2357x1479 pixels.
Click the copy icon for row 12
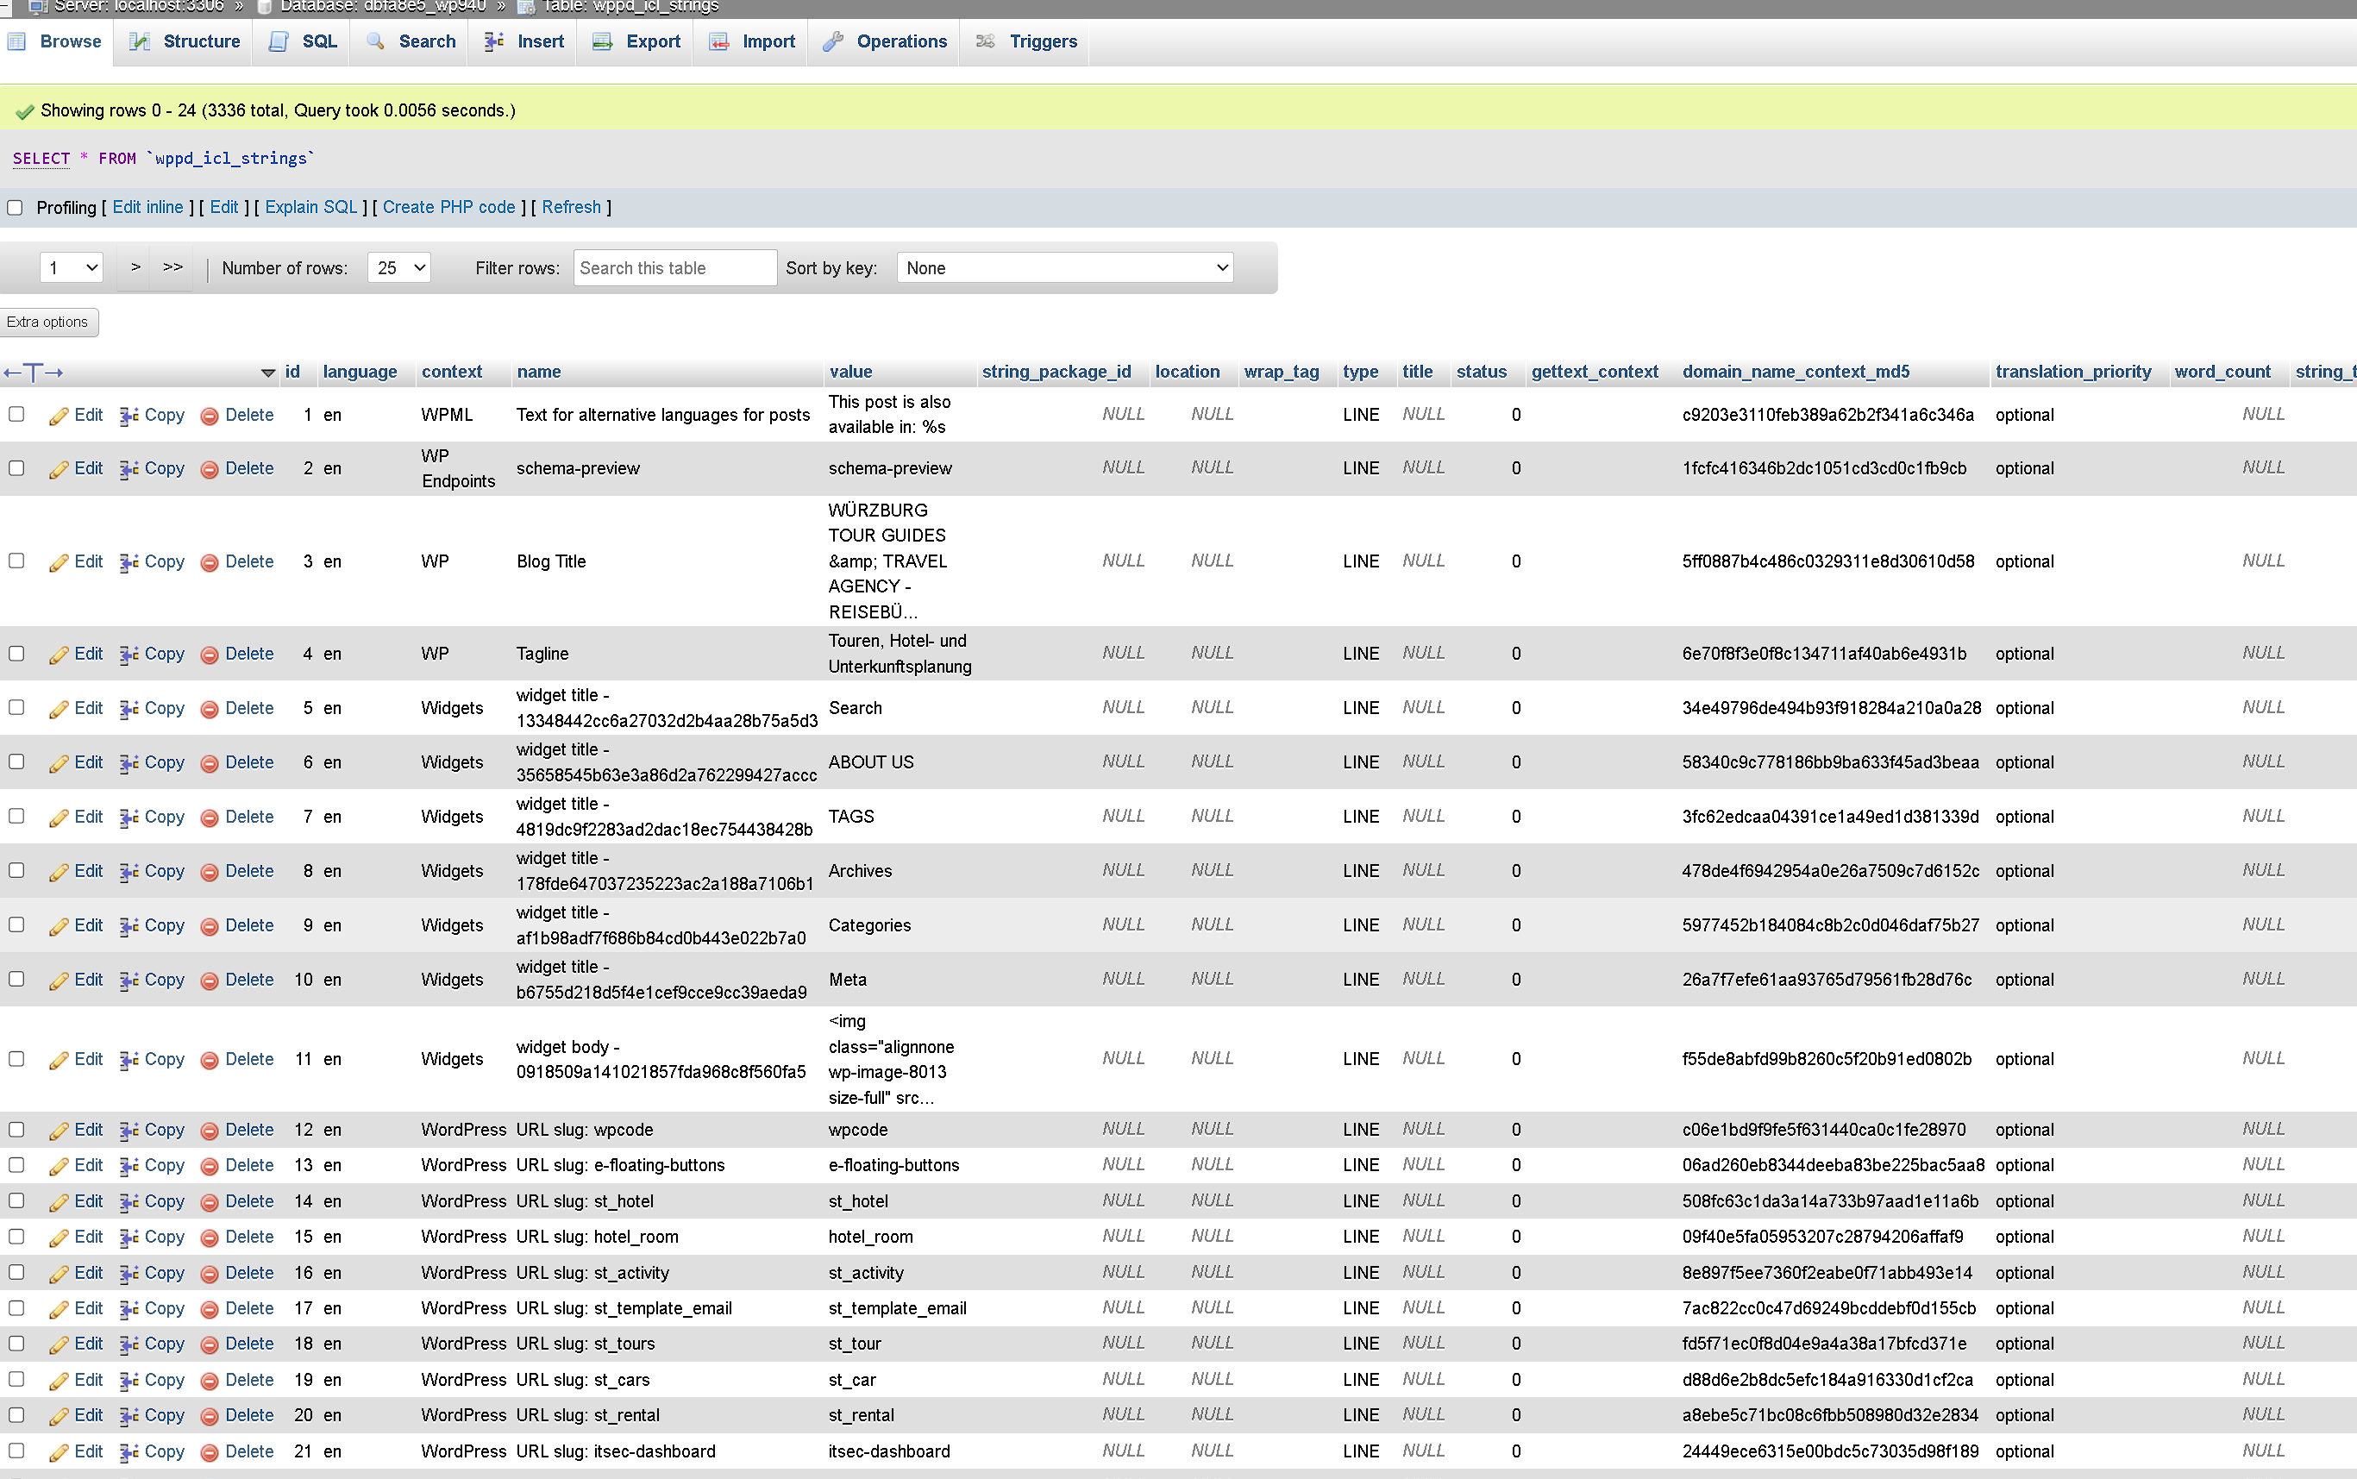point(129,1131)
